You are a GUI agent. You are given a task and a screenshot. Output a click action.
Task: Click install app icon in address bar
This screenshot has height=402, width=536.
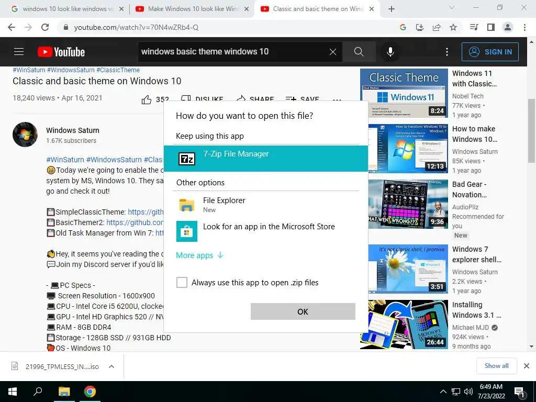click(420, 27)
